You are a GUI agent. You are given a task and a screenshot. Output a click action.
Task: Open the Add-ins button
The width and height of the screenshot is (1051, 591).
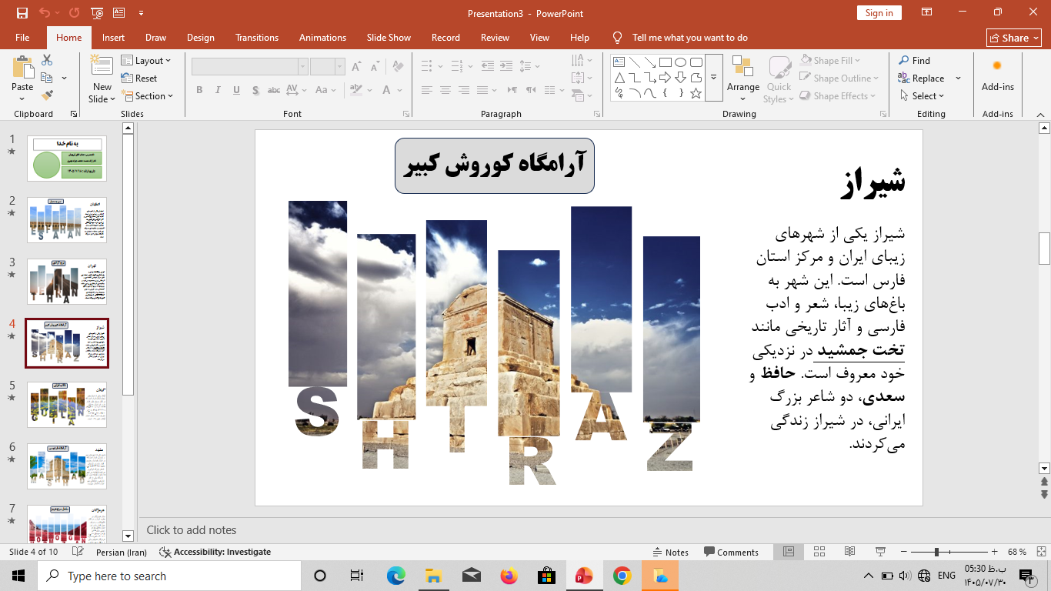[x=997, y=75]
